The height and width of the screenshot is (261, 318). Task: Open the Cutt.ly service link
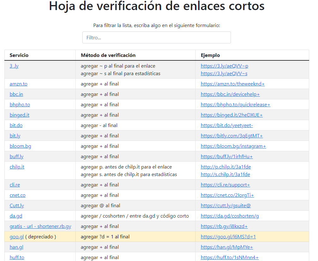coord(17,206)
